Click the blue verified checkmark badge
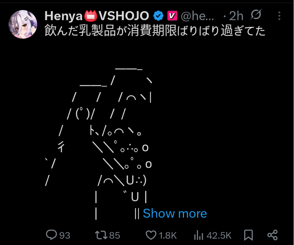Viewport: 294px width, 245px height. (159, 16)
